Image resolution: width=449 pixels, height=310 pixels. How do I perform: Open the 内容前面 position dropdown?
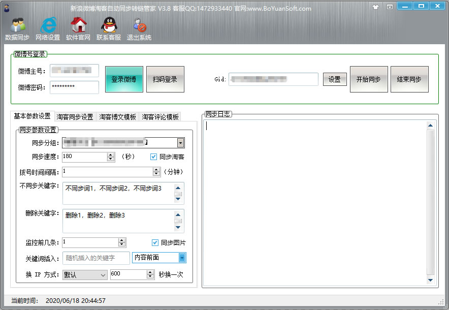click(x=182, y=258)
